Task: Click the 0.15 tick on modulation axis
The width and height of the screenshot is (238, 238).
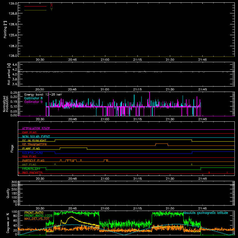Action: pyautogui.click(x=14, y=101)
